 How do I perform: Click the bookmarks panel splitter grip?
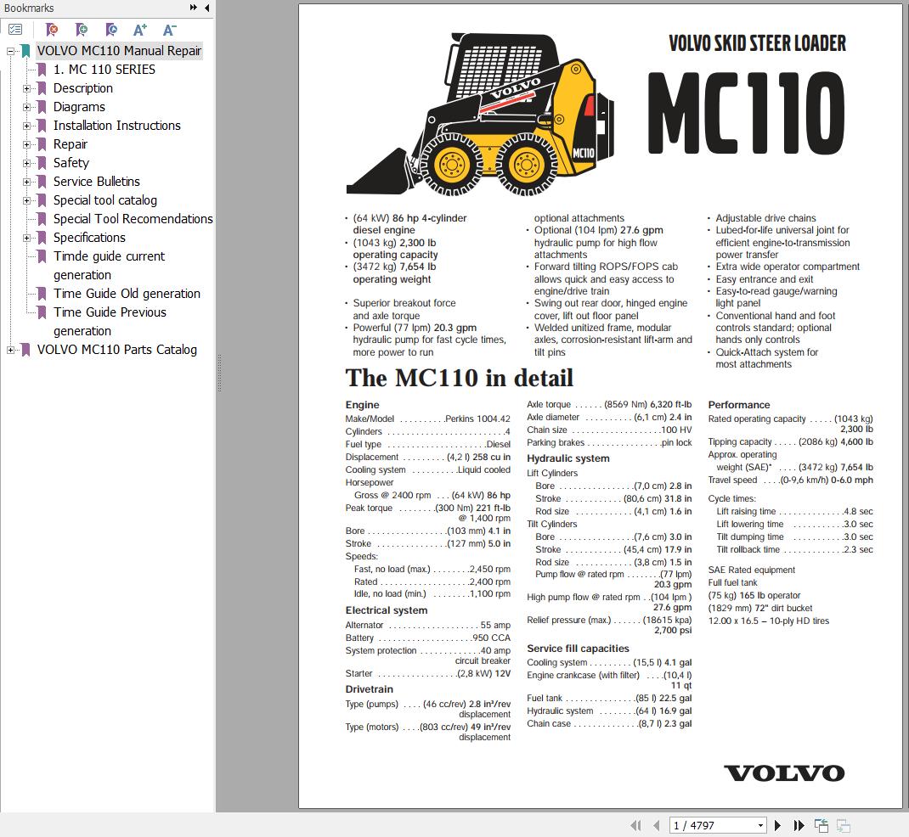pos(219,374)
